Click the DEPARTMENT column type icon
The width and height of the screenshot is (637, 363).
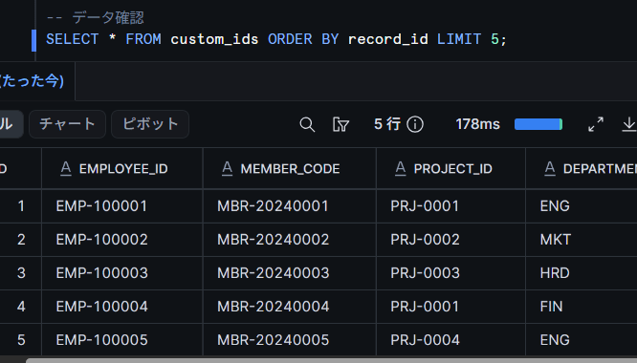(x=550, y=168)
